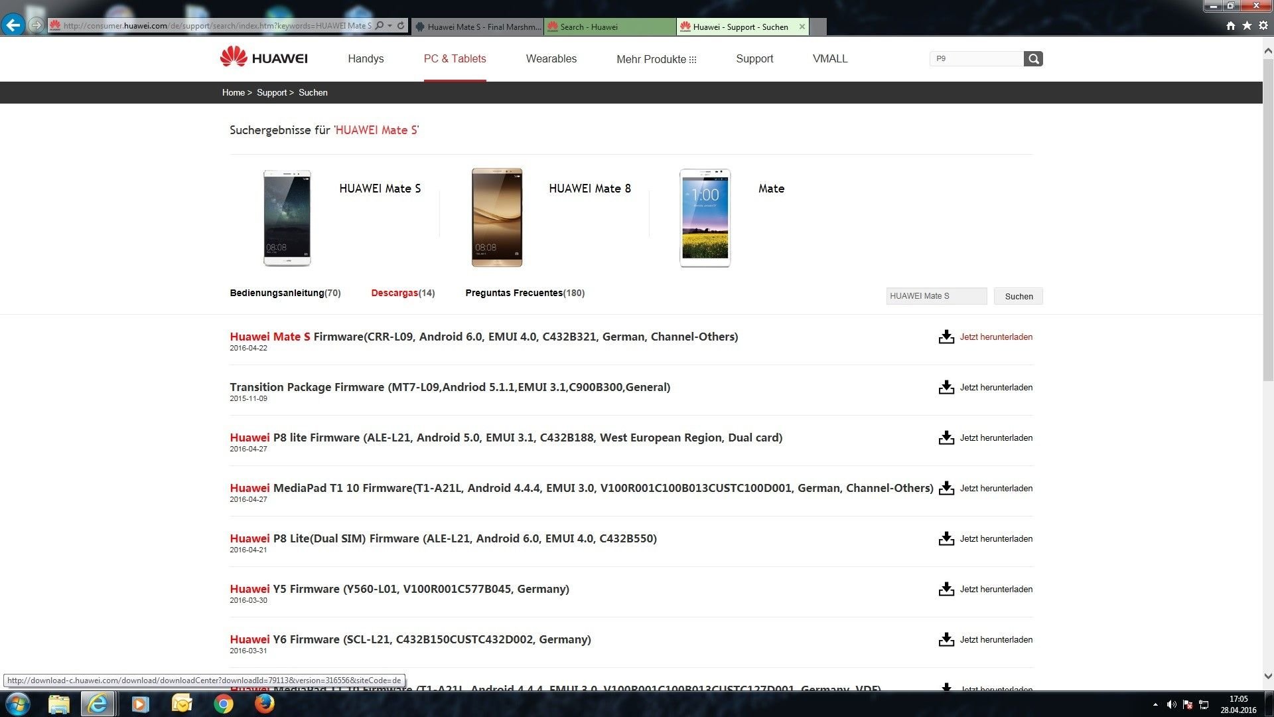Go to the Support menu item
The height and width of the screenshot is (717, 1274).
tap(754, 58)
